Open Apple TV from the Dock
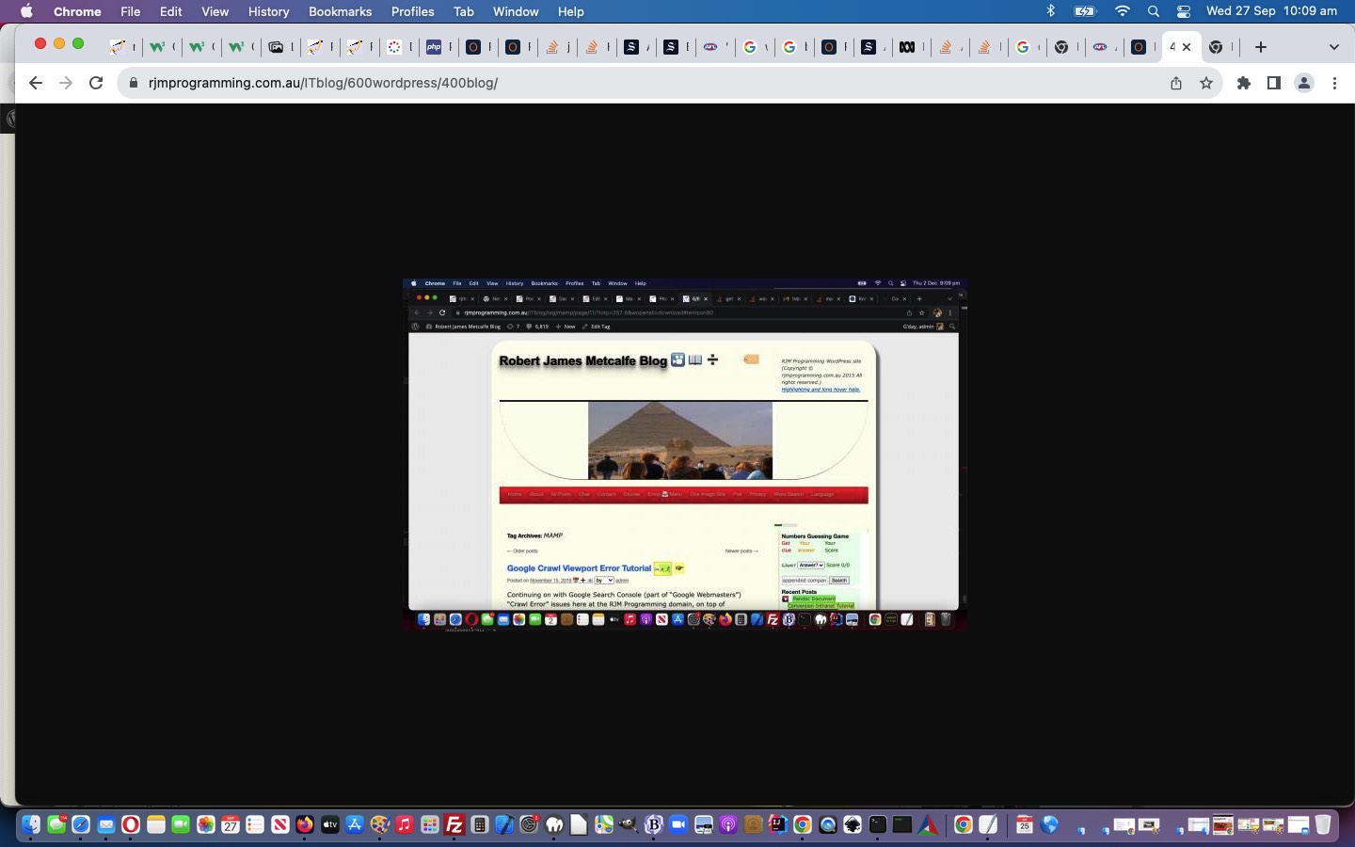Screen dimensions: 1355x847 pos(330,824)
